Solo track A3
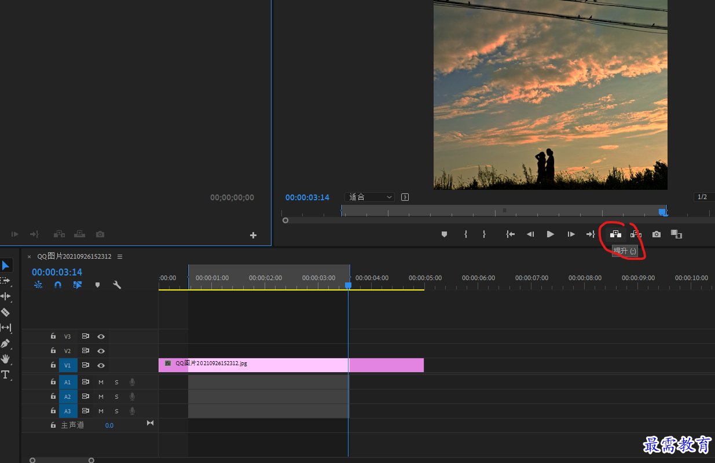715x463 pixels. [116, 411]
